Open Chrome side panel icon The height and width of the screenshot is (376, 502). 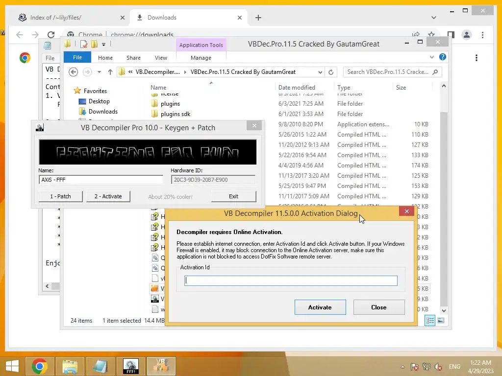[x=451, y=35]
